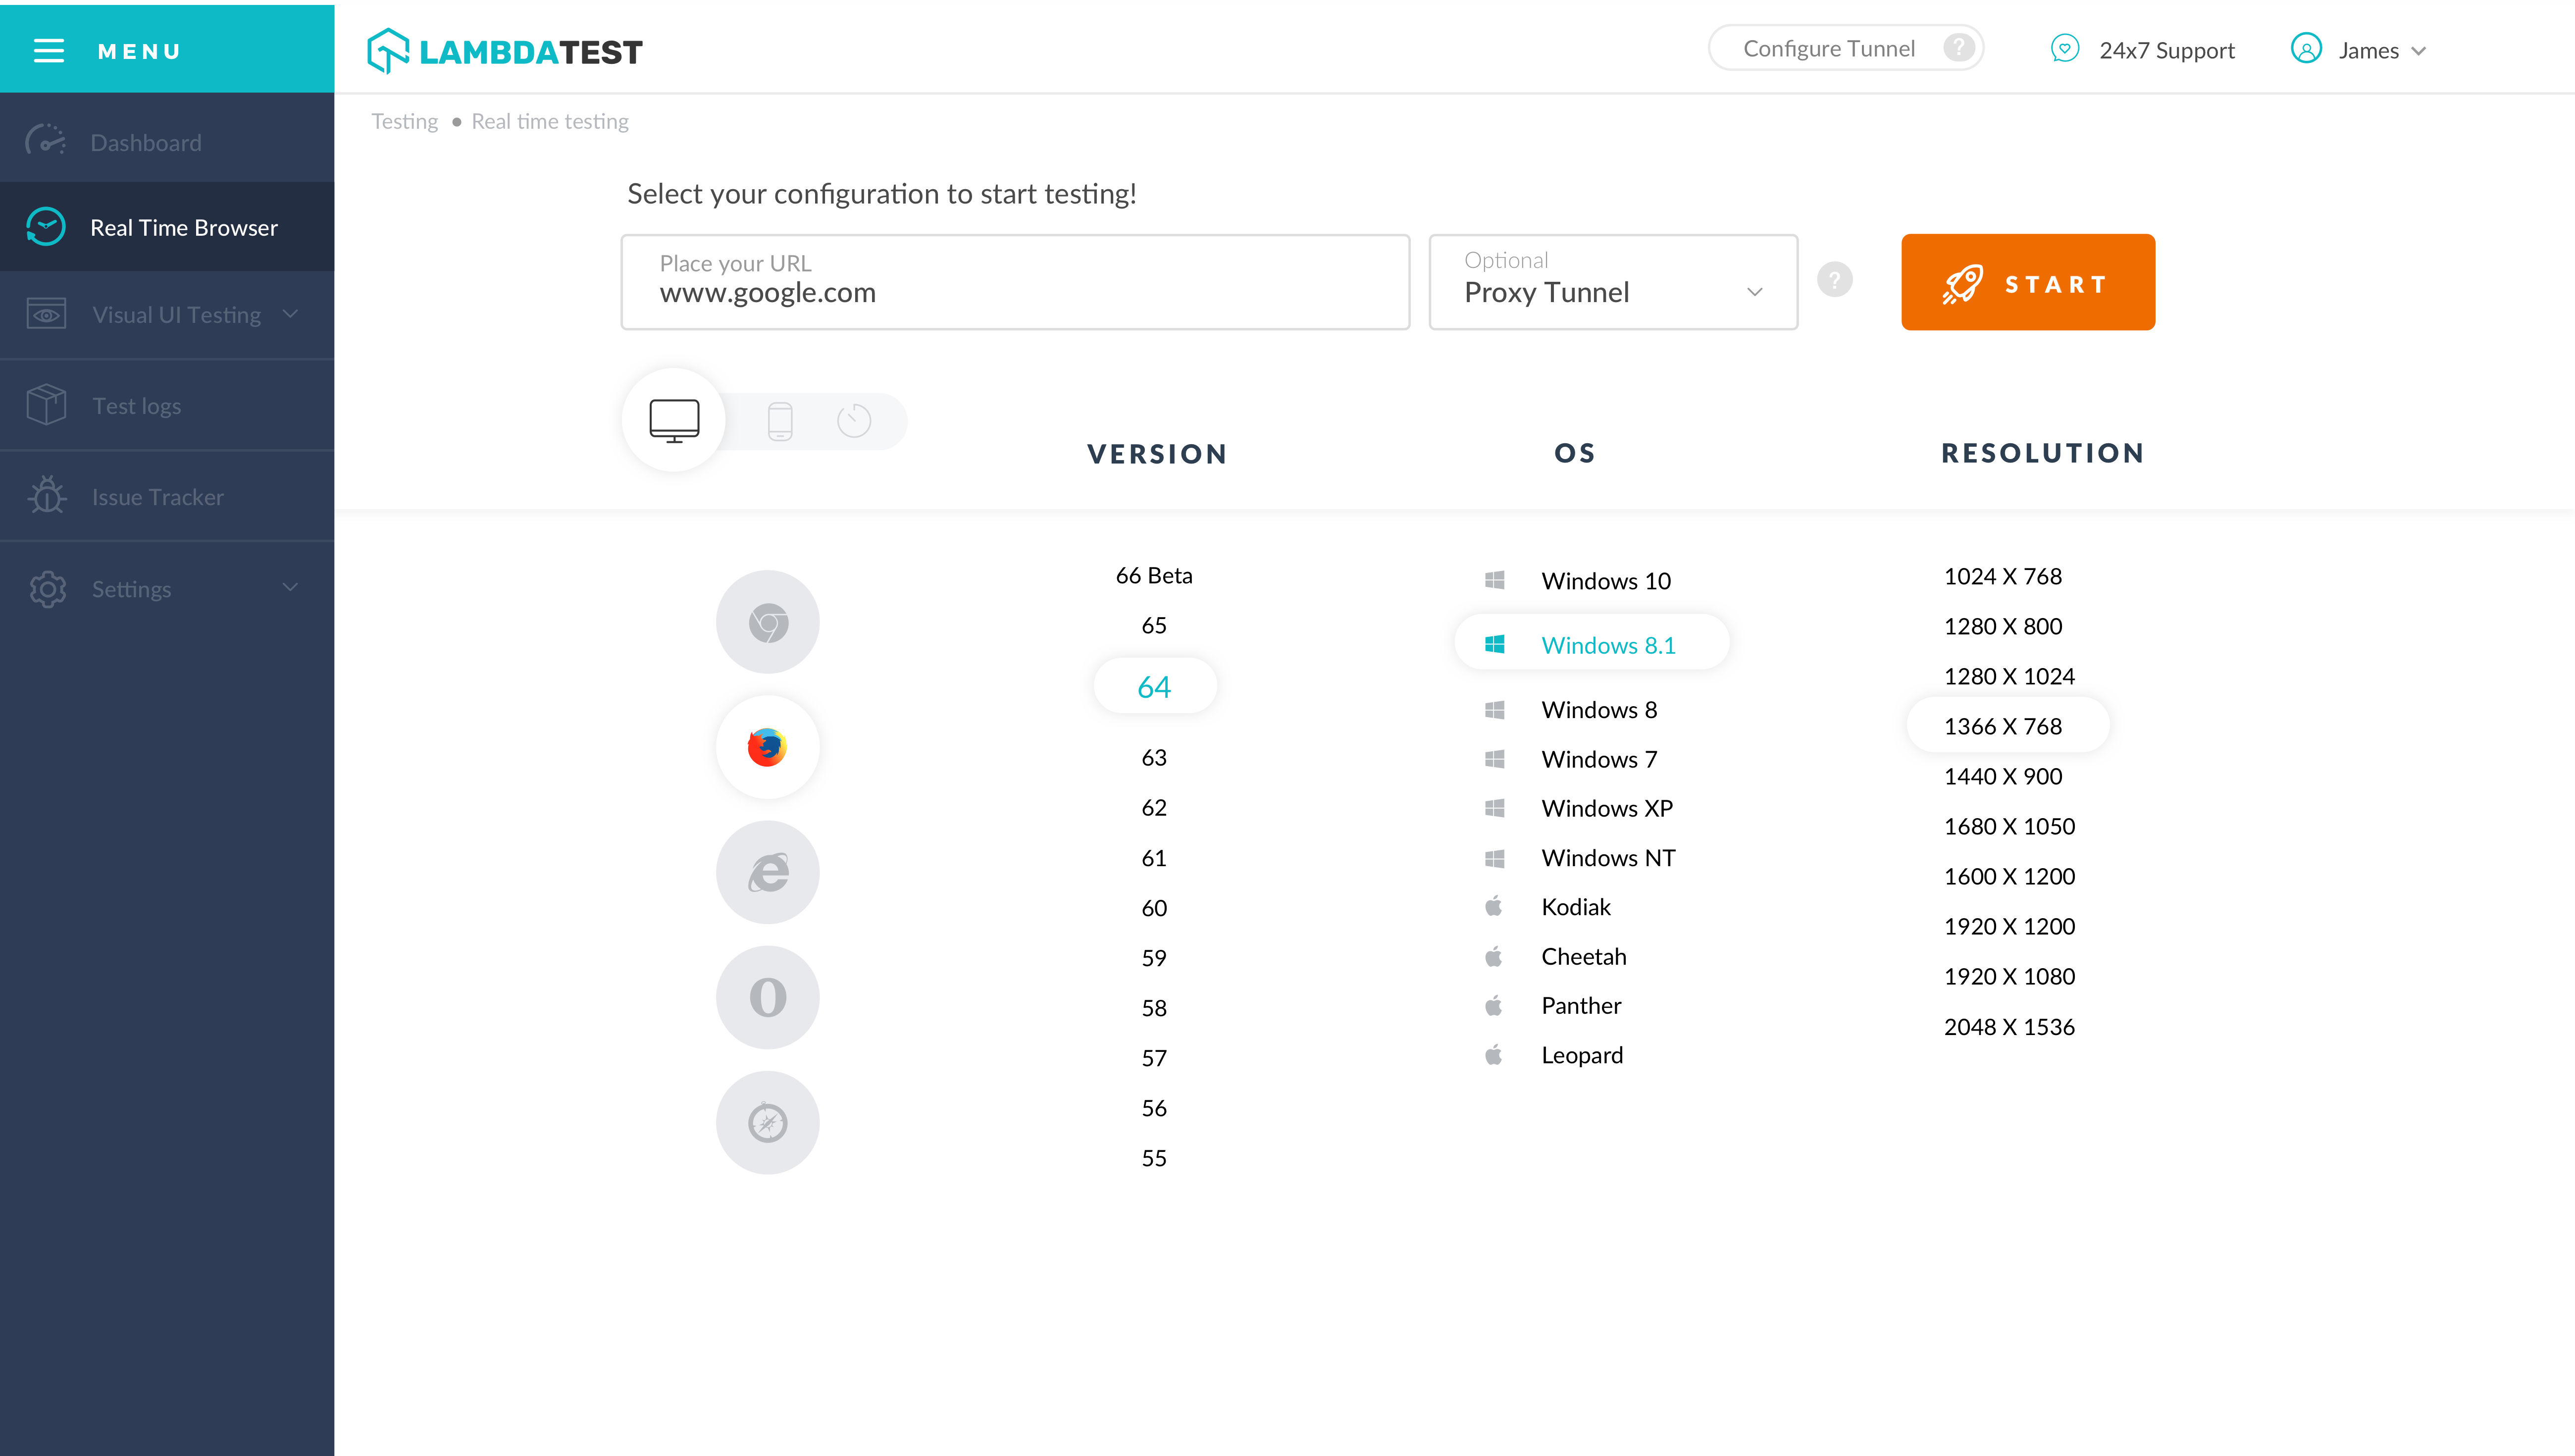The image size is (2575, 1456).
Task: Click the orange START button
Action: point(2027,282)
